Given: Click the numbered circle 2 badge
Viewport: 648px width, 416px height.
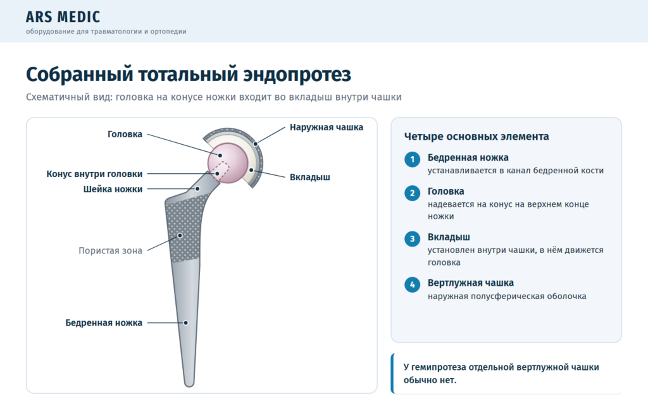Looking at the screenshot, I should (412, 193).
